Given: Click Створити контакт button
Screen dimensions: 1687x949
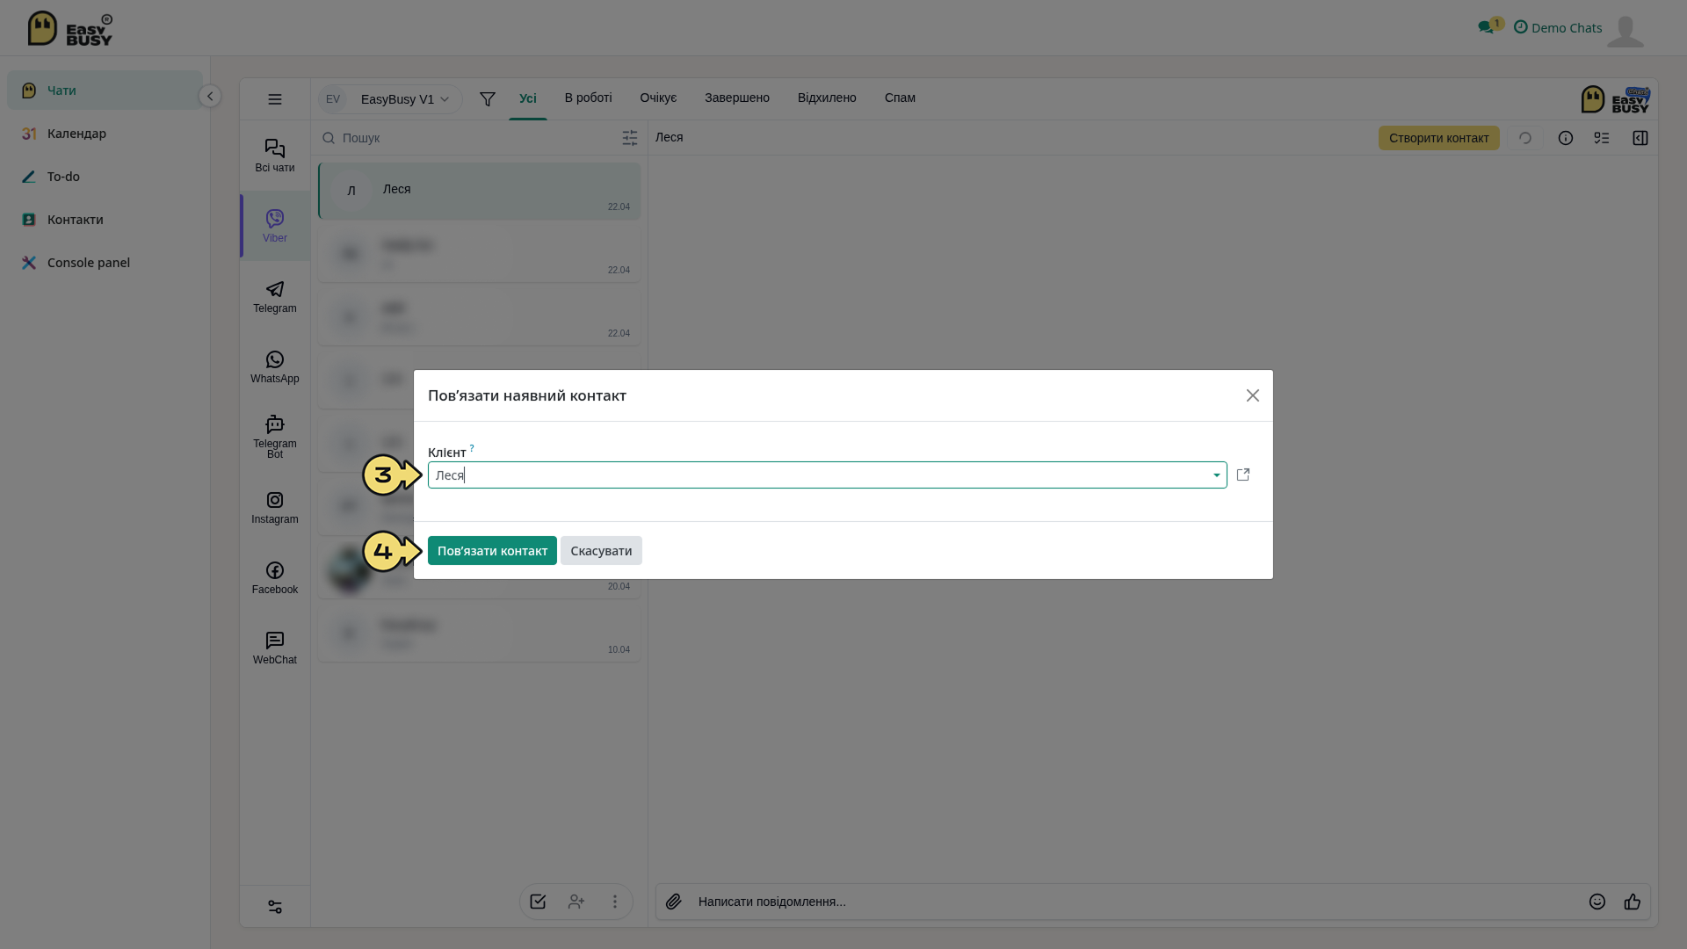Looking at the screenshot, I should tap(1439, 138).
